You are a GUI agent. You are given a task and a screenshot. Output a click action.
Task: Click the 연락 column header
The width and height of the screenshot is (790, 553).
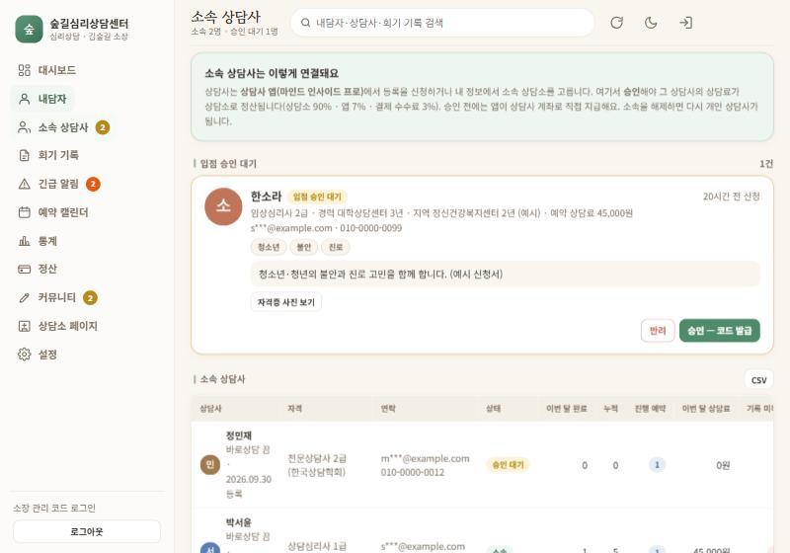[x=388, y=409]
